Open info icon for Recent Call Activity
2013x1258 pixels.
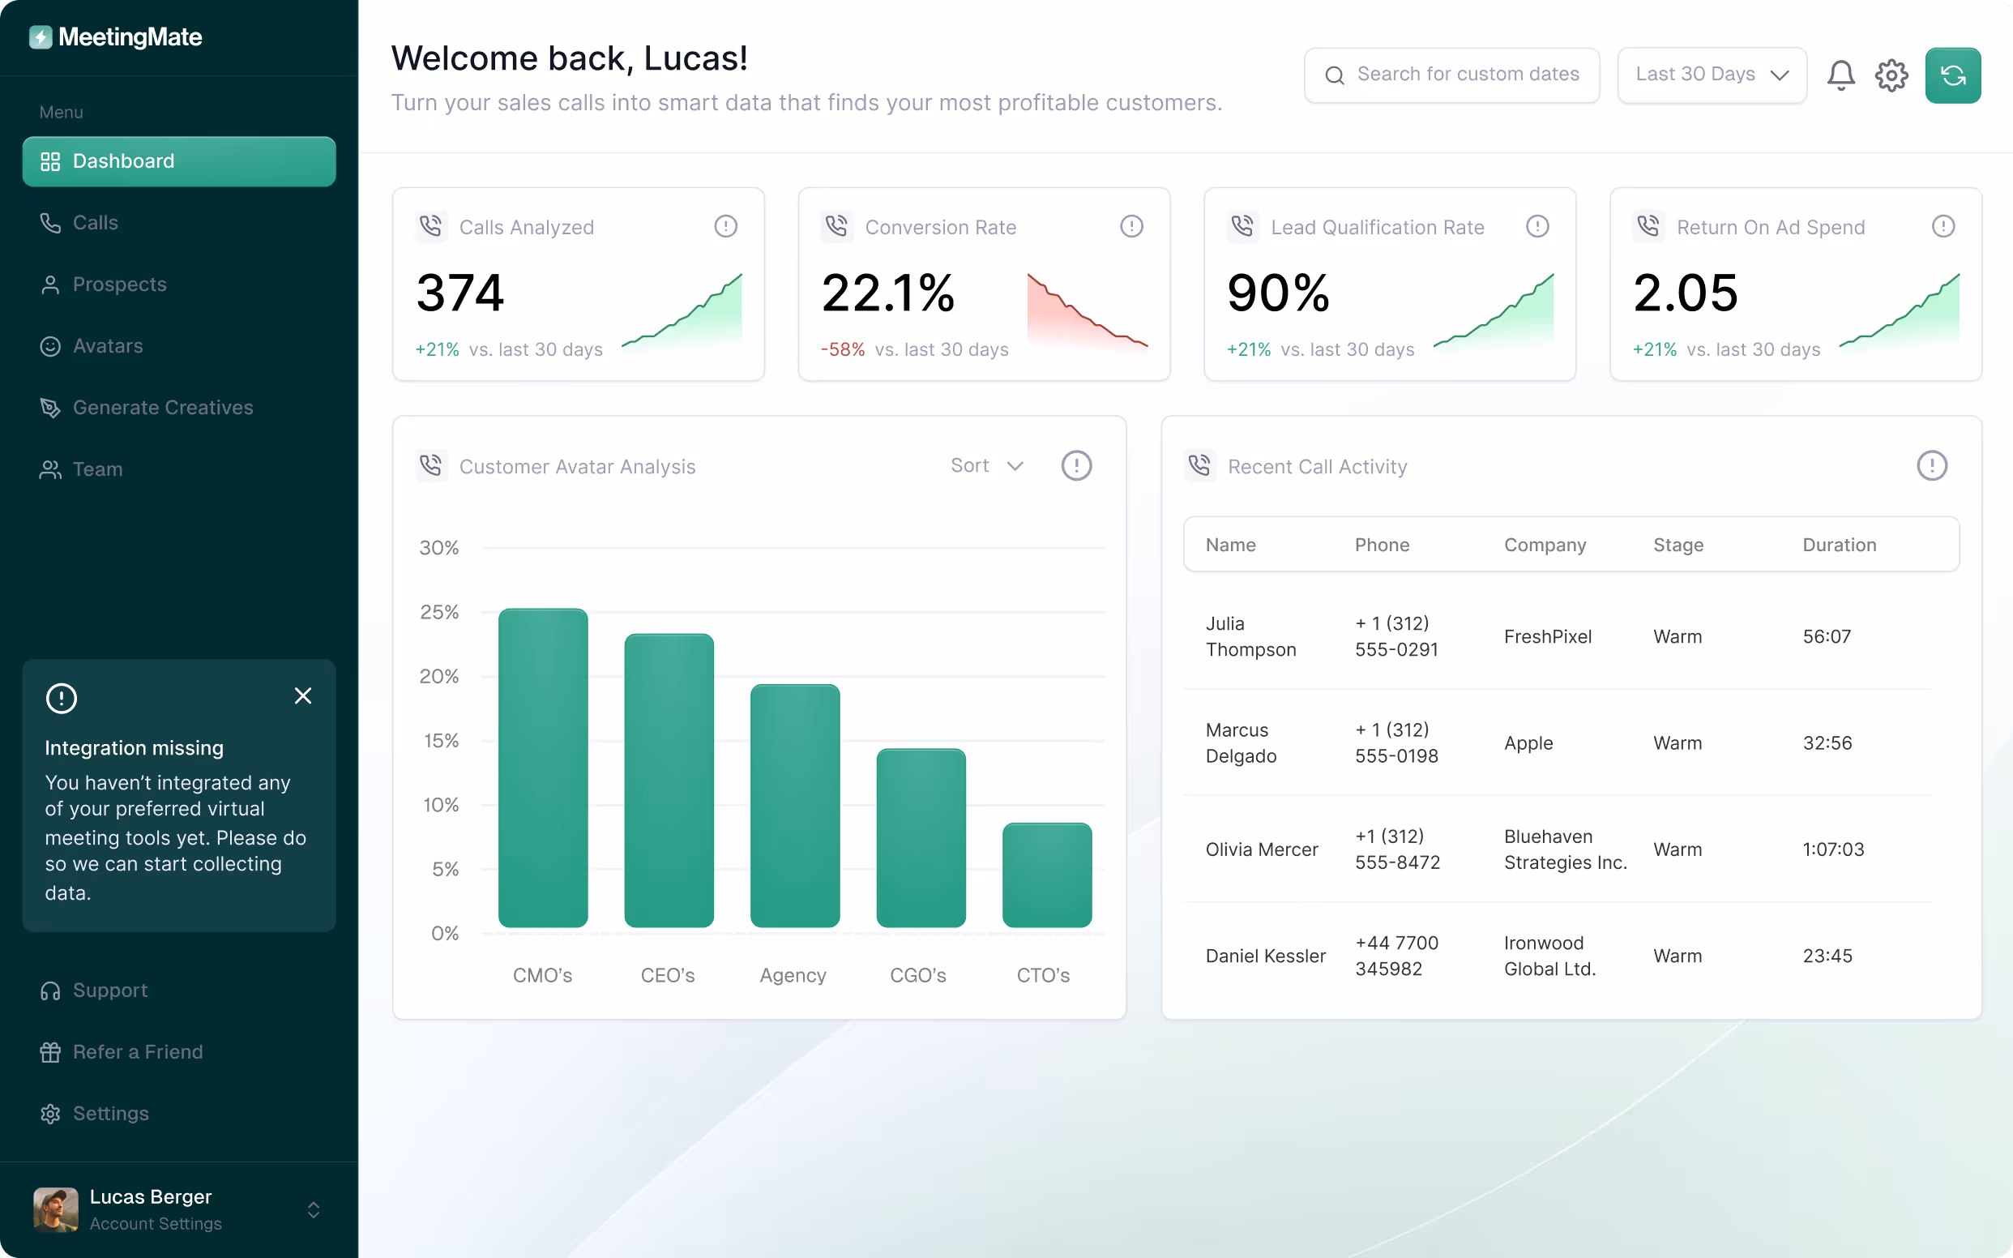(x=1931, y=466)
